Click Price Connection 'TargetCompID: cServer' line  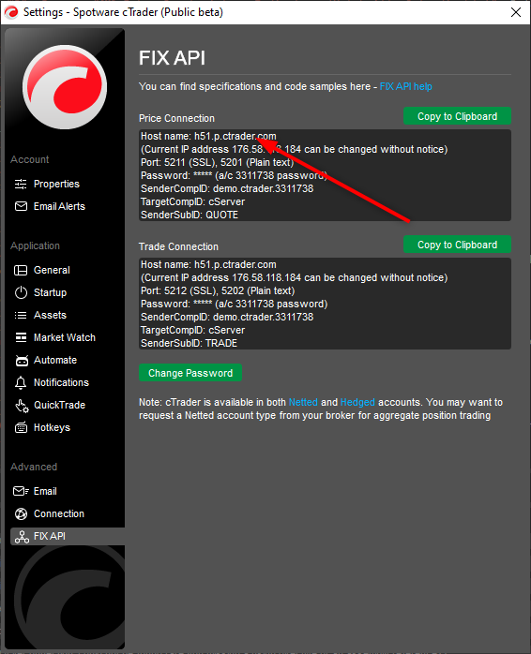click(192, 201)
